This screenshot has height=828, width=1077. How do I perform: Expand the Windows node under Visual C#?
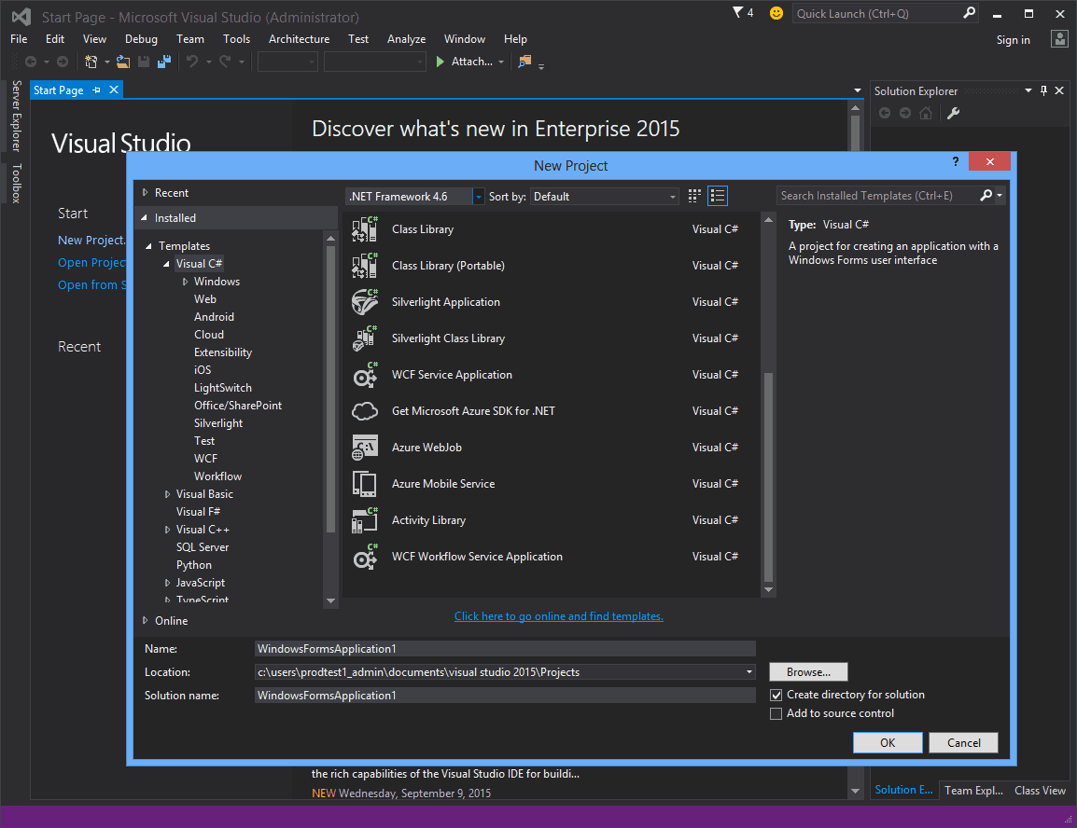tap(185, 282)
